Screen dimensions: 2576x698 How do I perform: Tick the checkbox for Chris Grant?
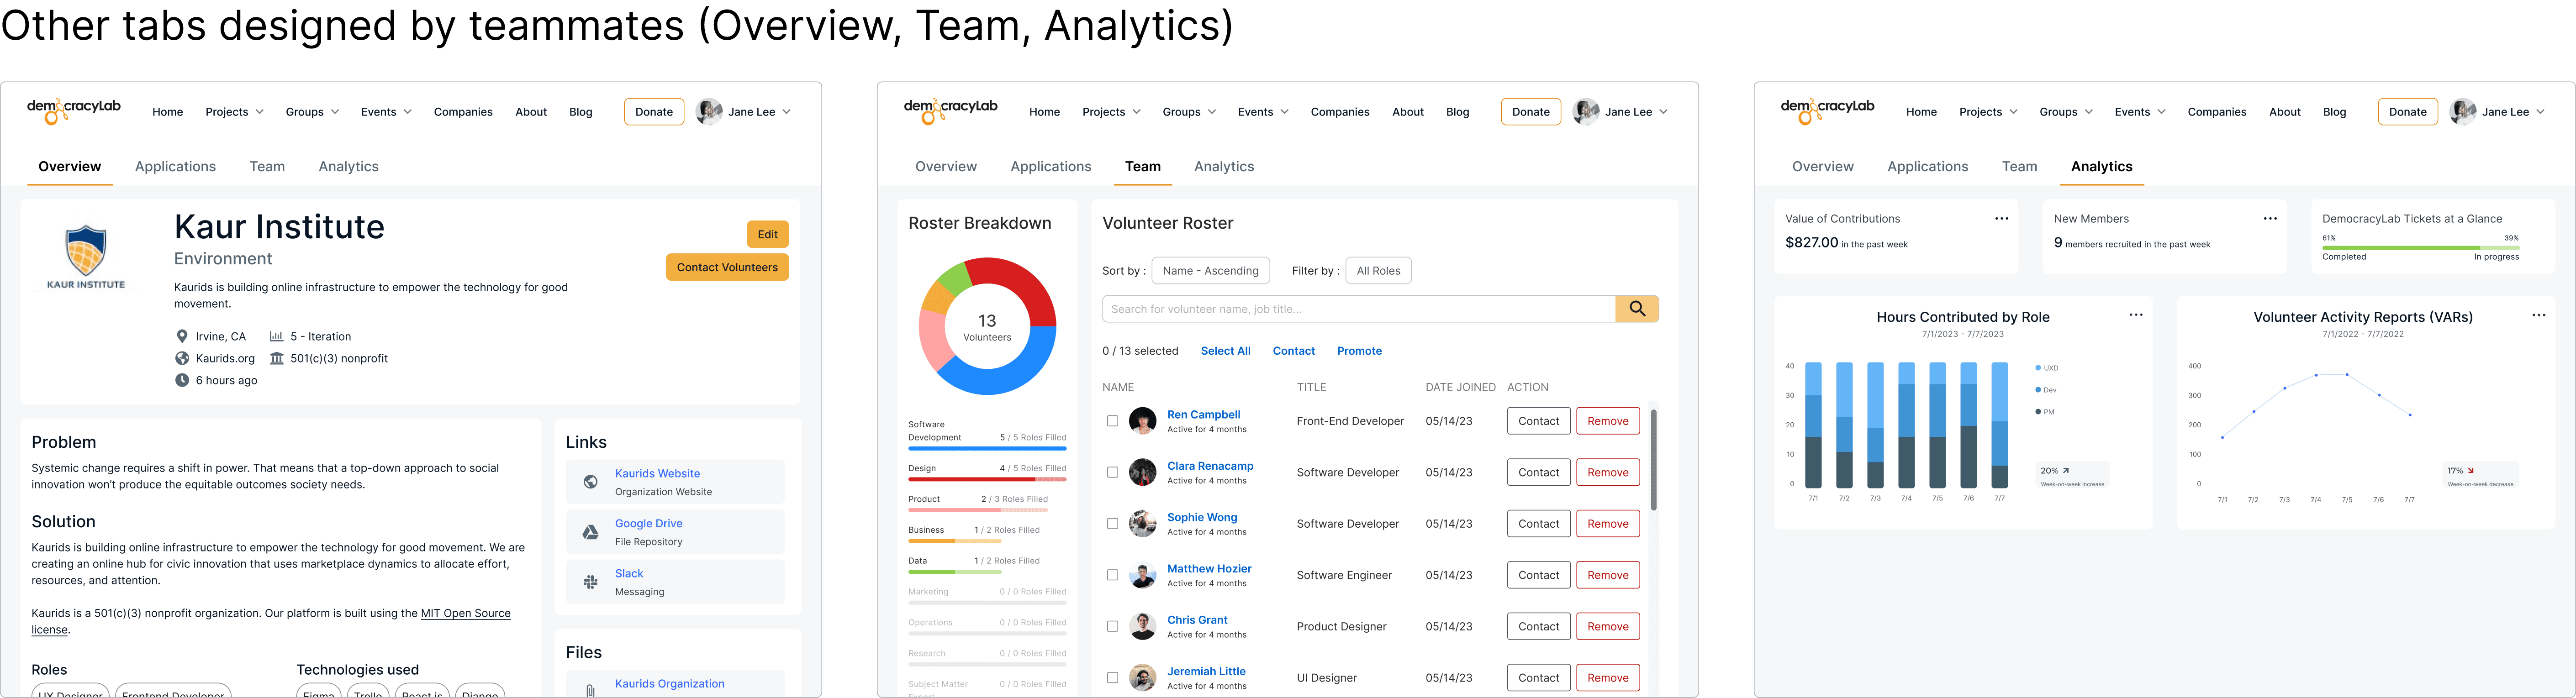(1112, 627)
